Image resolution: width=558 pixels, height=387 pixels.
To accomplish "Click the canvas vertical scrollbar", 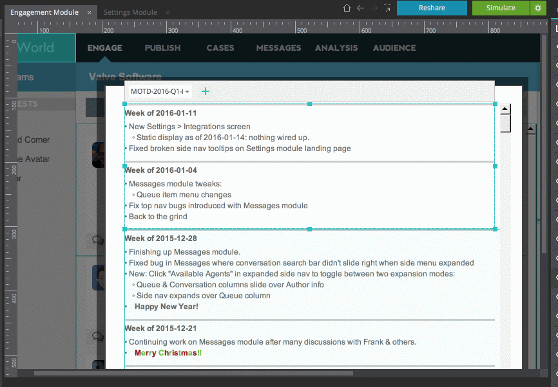I will pos(544,144).
